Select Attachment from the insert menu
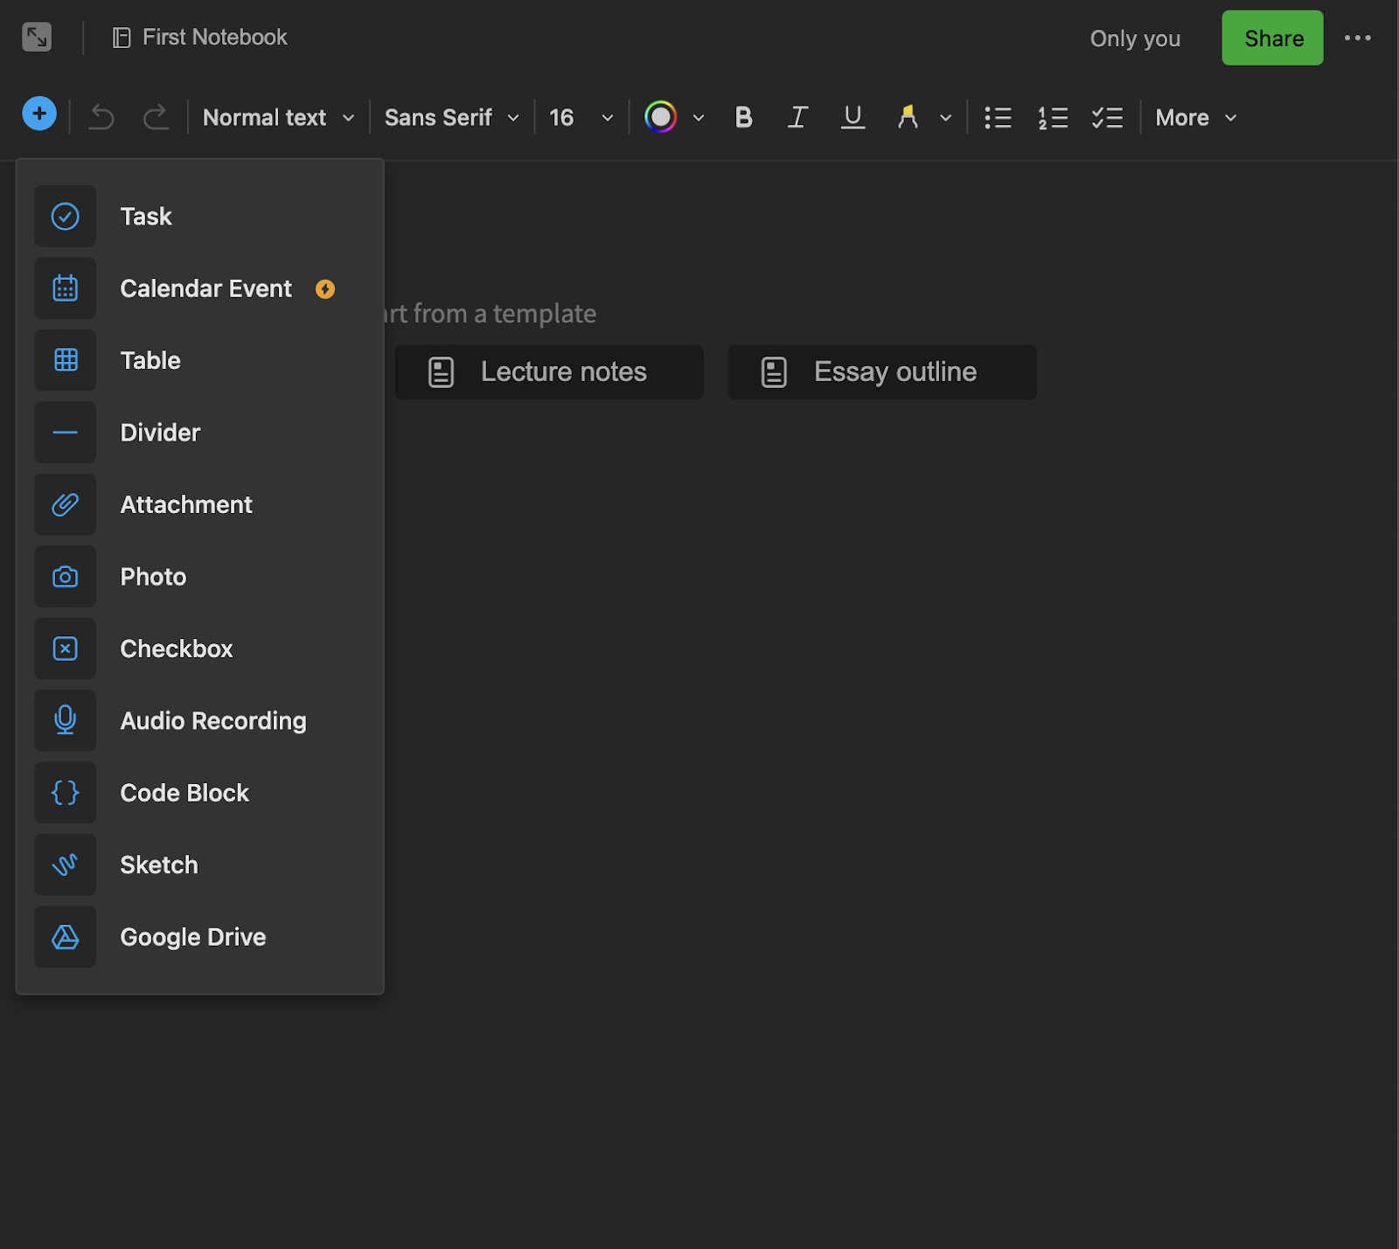This screenshot has width=1399, height=1249. 200,504
